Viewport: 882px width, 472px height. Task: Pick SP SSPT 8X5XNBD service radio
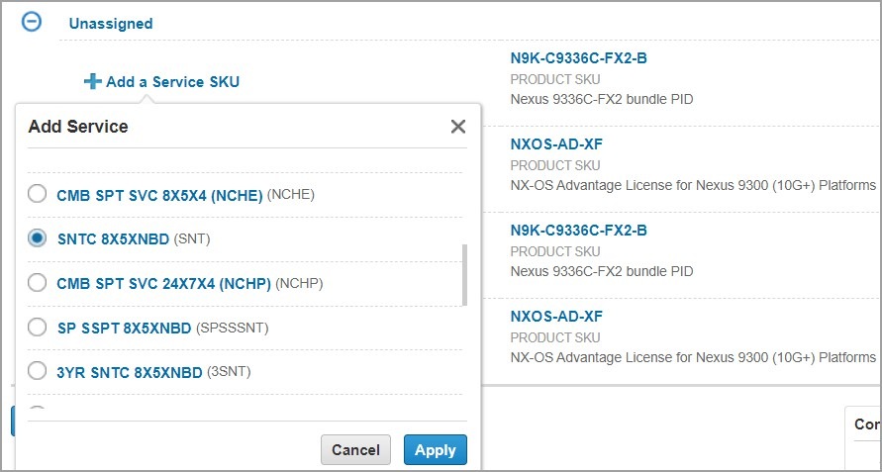tap(37, 328)
